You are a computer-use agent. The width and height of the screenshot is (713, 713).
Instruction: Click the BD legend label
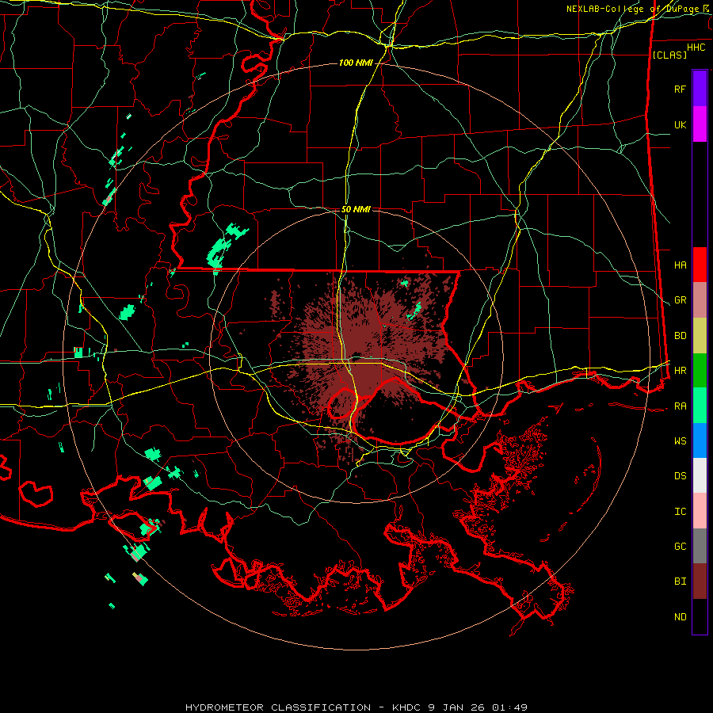(x=680, y=336)
